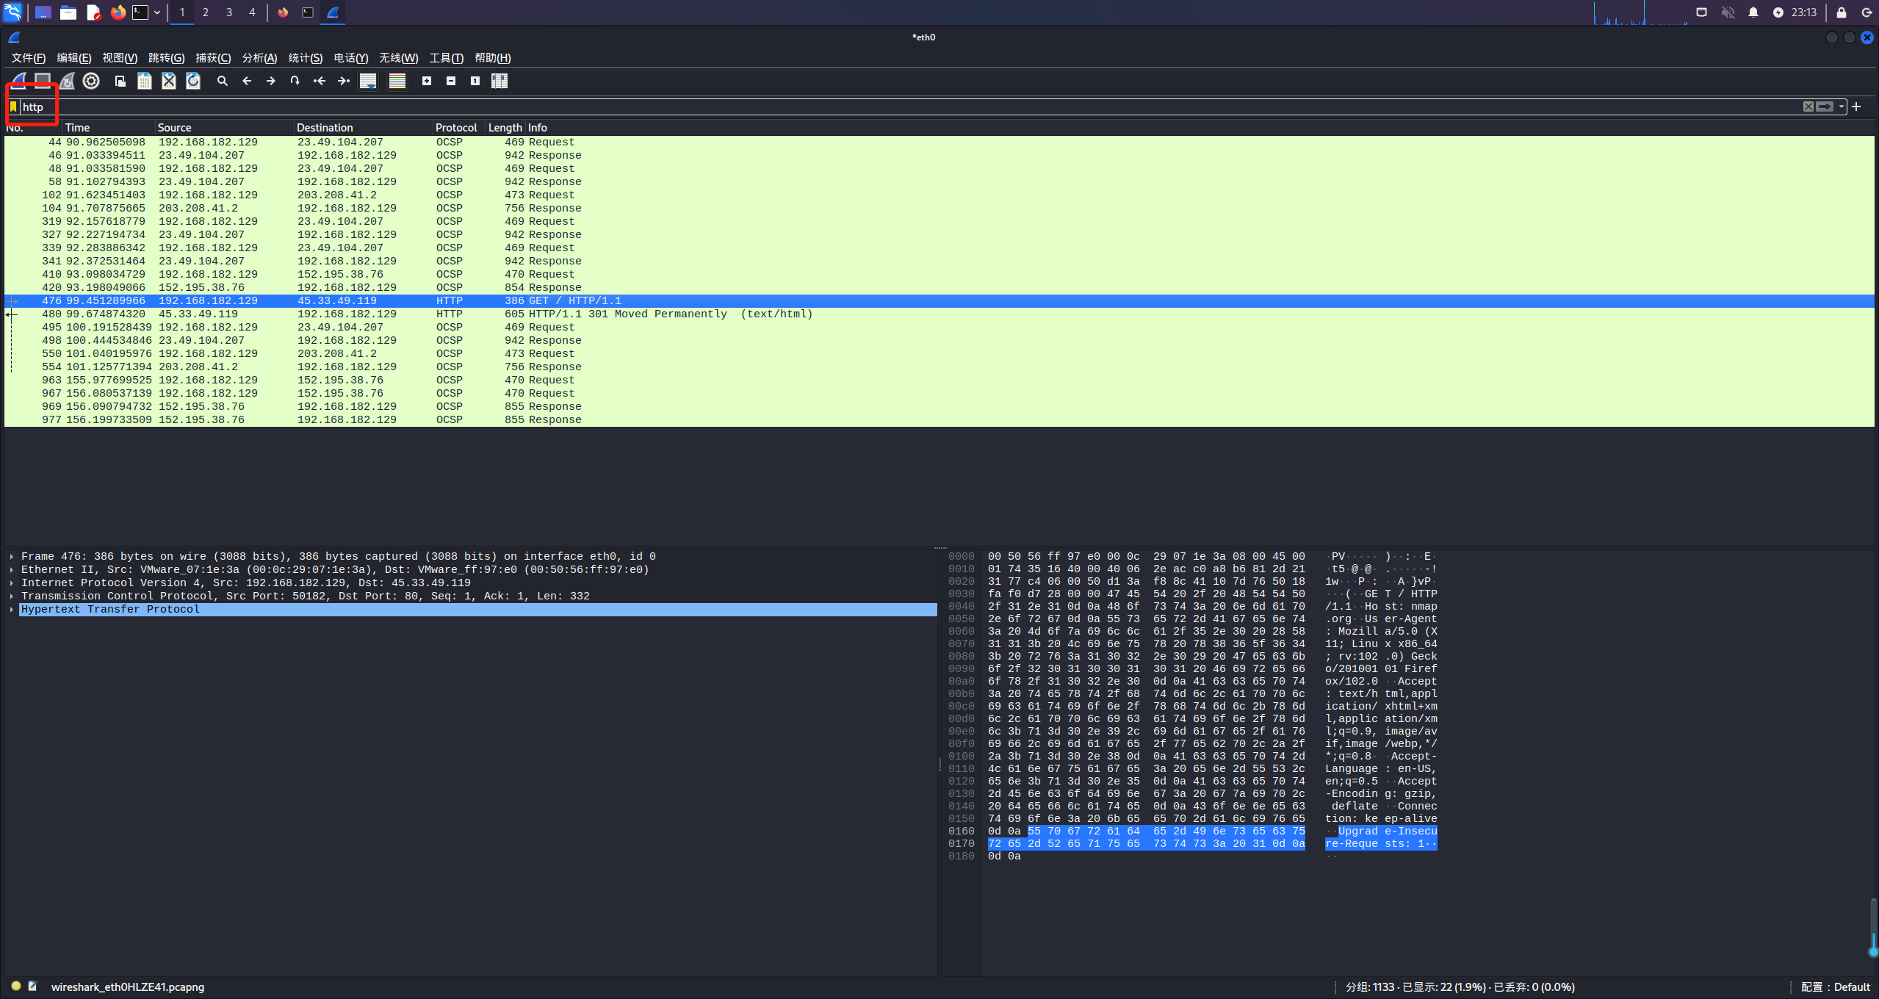Sort packets by Info column
Viewport: 1879px width, 999px height.
pos(1200,128)
